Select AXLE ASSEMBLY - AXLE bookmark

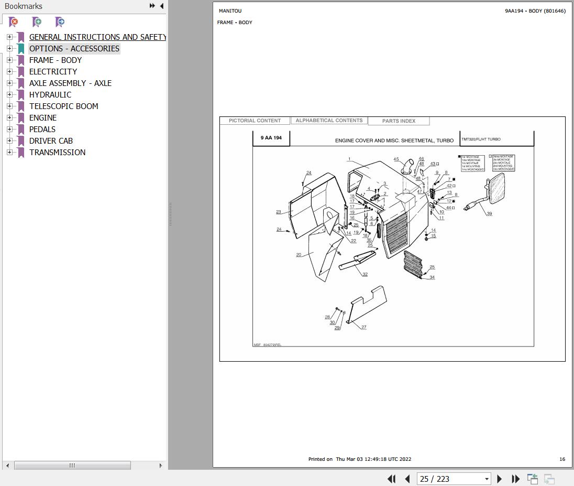[70, 83]
